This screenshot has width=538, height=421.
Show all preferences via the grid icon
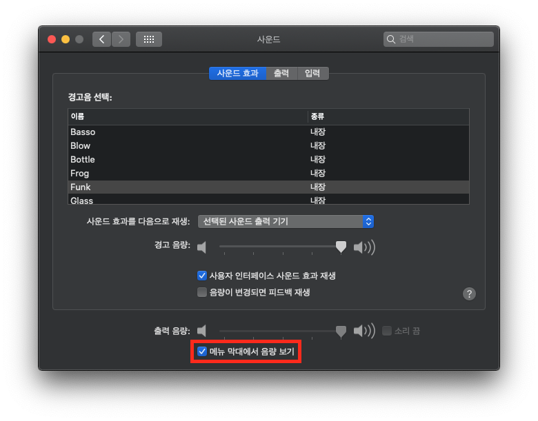click(x=149, y=39)
